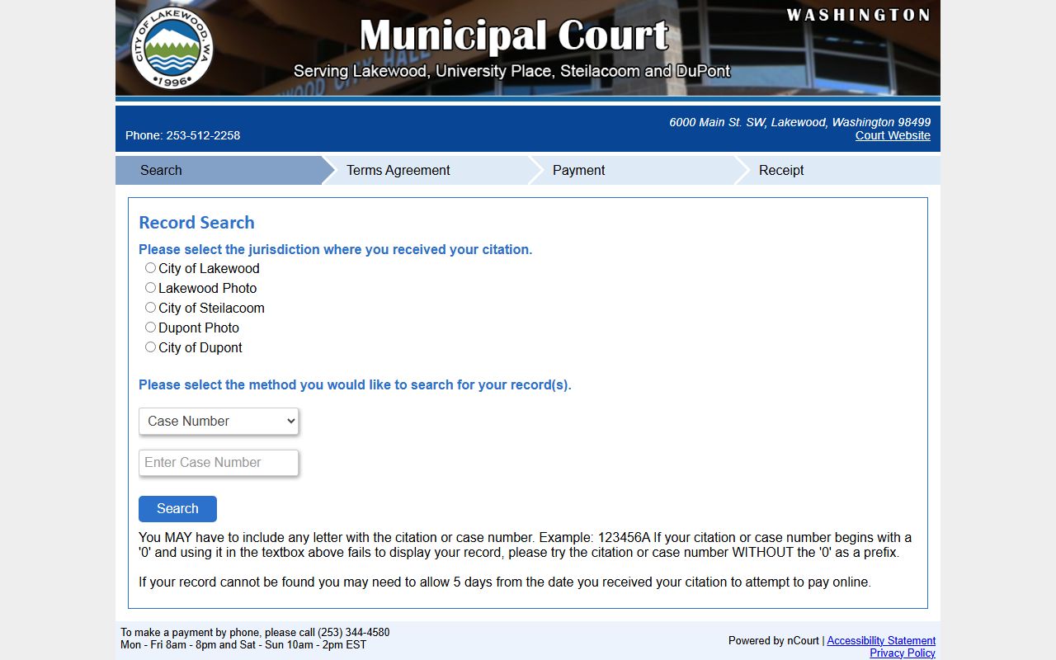Screen dimensions: 1056x660
Task: Click the WASHINGTON label in the banner
Action: 858,15
